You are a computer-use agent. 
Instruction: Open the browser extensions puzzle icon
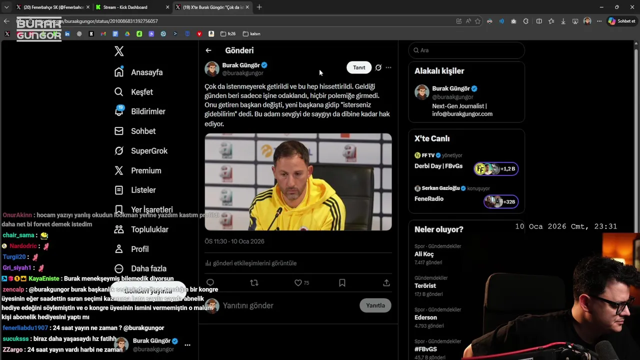tap(525, 21)
